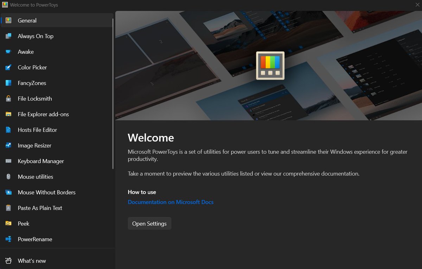Select the Mouse utilities label
The height and width of the screenshot is (269, 422).
pyautogui.click(x=36, y=177)
